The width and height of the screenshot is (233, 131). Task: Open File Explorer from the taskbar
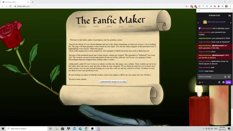click(x=56, y=128)
